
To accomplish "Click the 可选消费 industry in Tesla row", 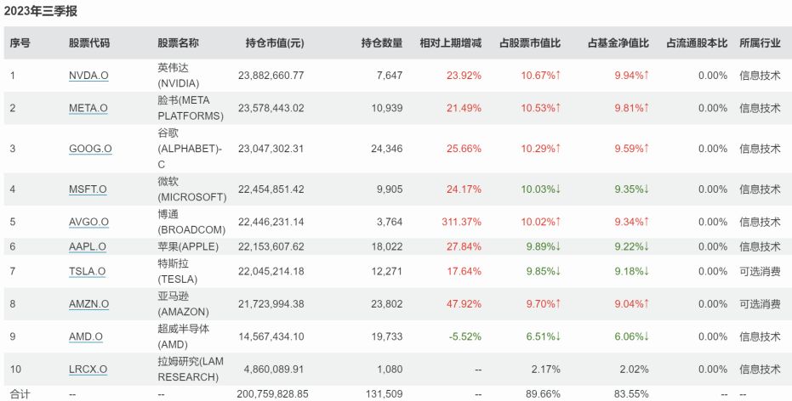I will pos(761,271).
